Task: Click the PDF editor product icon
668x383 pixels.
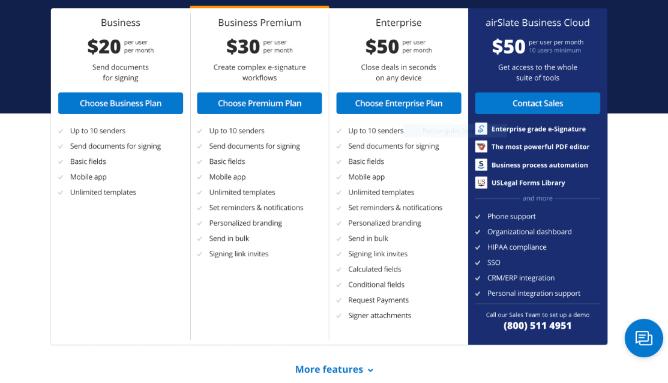Action: point(481,146)
